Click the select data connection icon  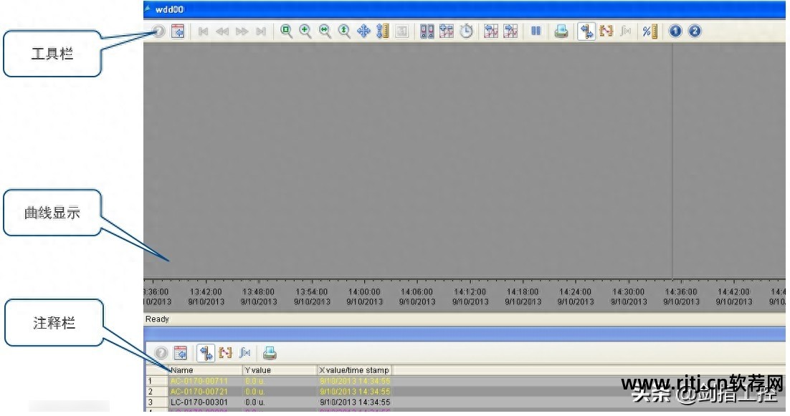427,32
